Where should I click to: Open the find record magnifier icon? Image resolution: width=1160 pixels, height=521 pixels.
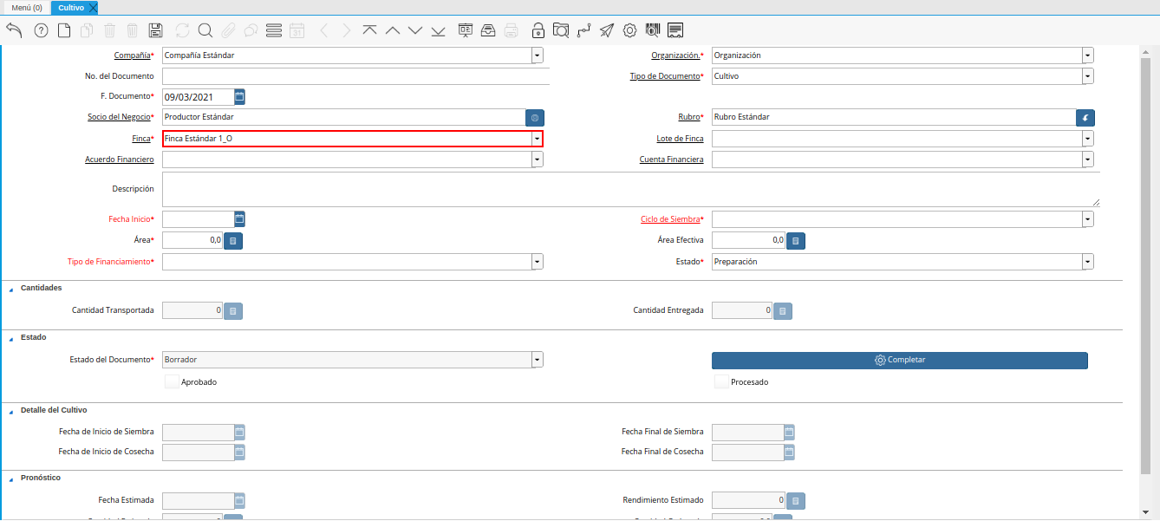205,30
